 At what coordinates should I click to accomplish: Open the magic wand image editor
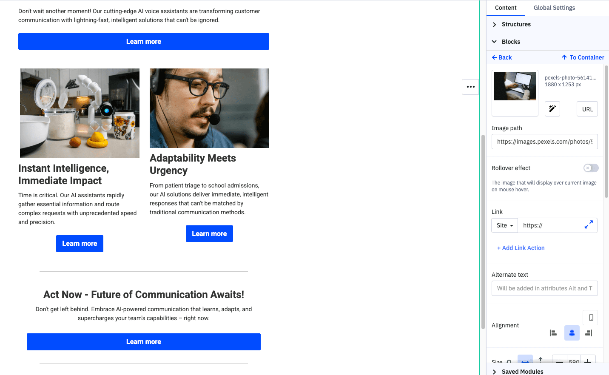(x=552, y=109)
